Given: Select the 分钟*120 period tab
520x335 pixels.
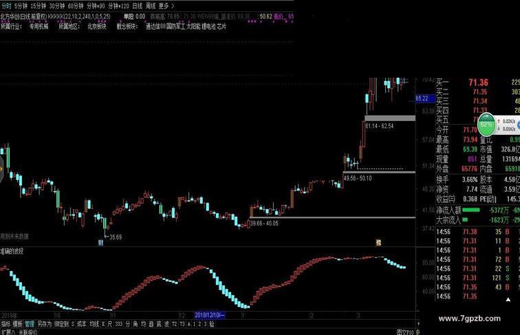Looking at the screenshot, I should (x=118, y=6).
